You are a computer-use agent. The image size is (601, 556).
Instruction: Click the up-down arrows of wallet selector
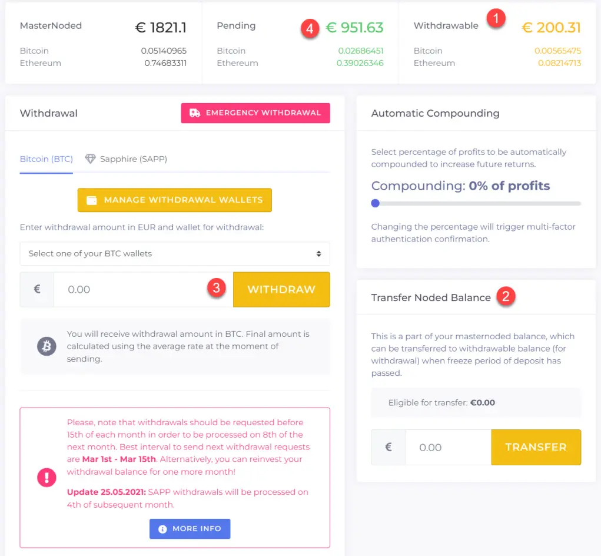[x=318, y=254]
